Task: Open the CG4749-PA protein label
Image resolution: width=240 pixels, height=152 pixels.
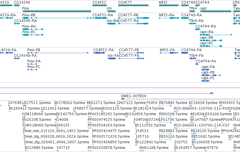Action: pos(191,50)
